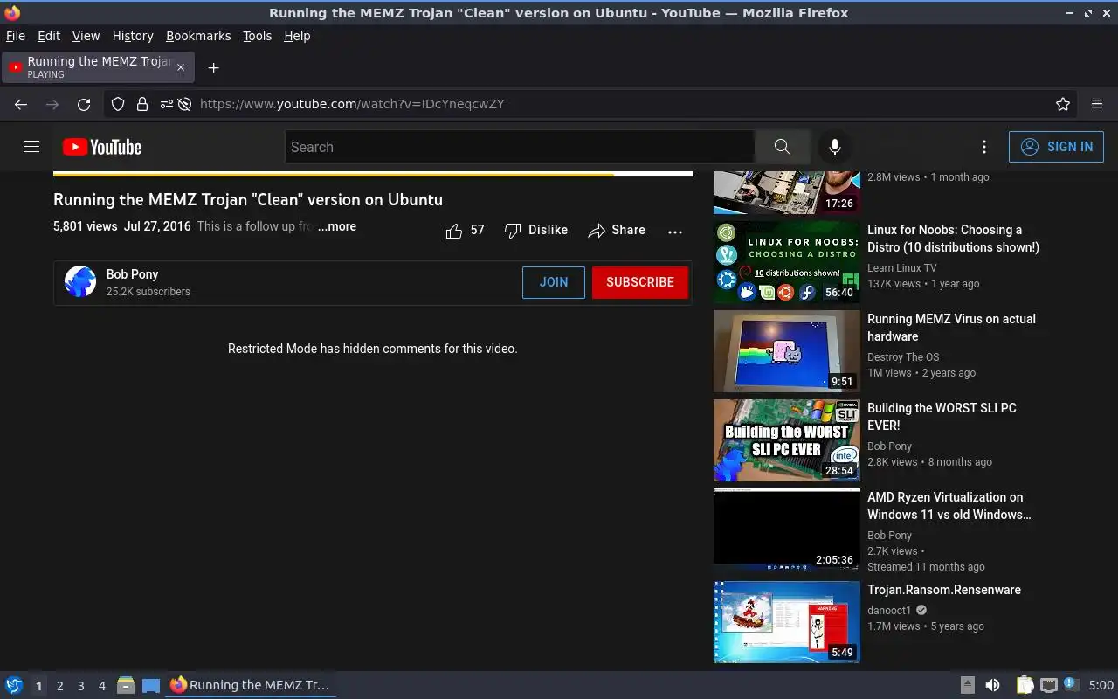Viewport: 1118px width, 699px height.
Task: Open Trojan.Ransom.Rensenware video title
Action: [x=944, y=590]
